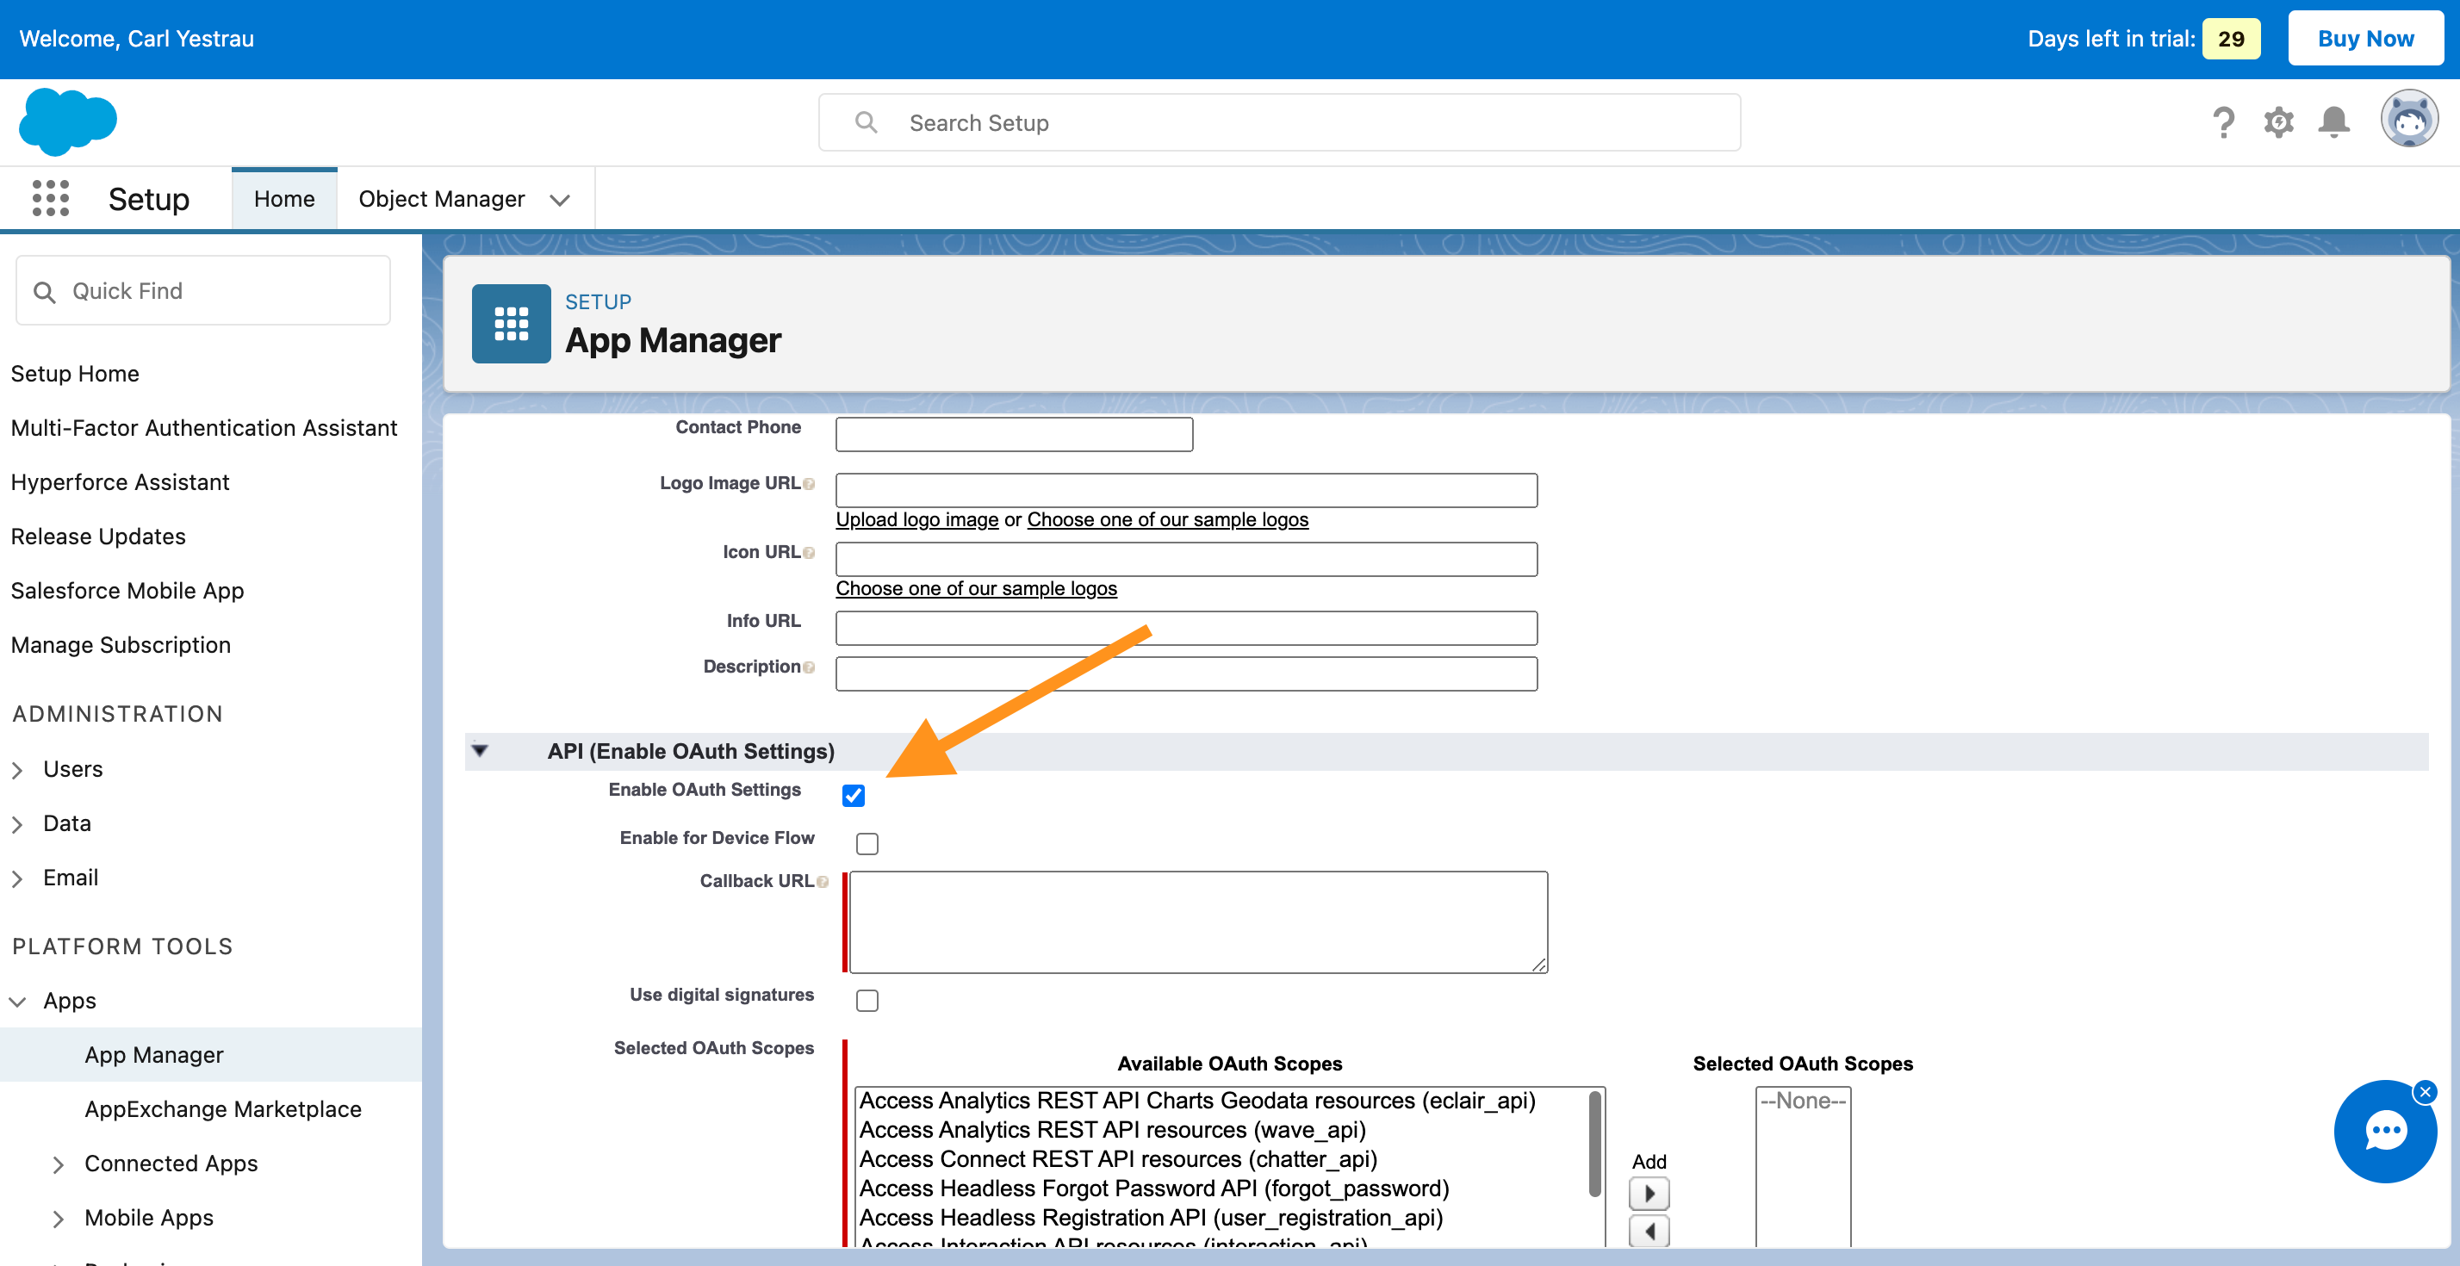The height and width of the screenshot is (1266, 2460).
Task: Check Use digital signatures
Action: [x=867, y=1001]
